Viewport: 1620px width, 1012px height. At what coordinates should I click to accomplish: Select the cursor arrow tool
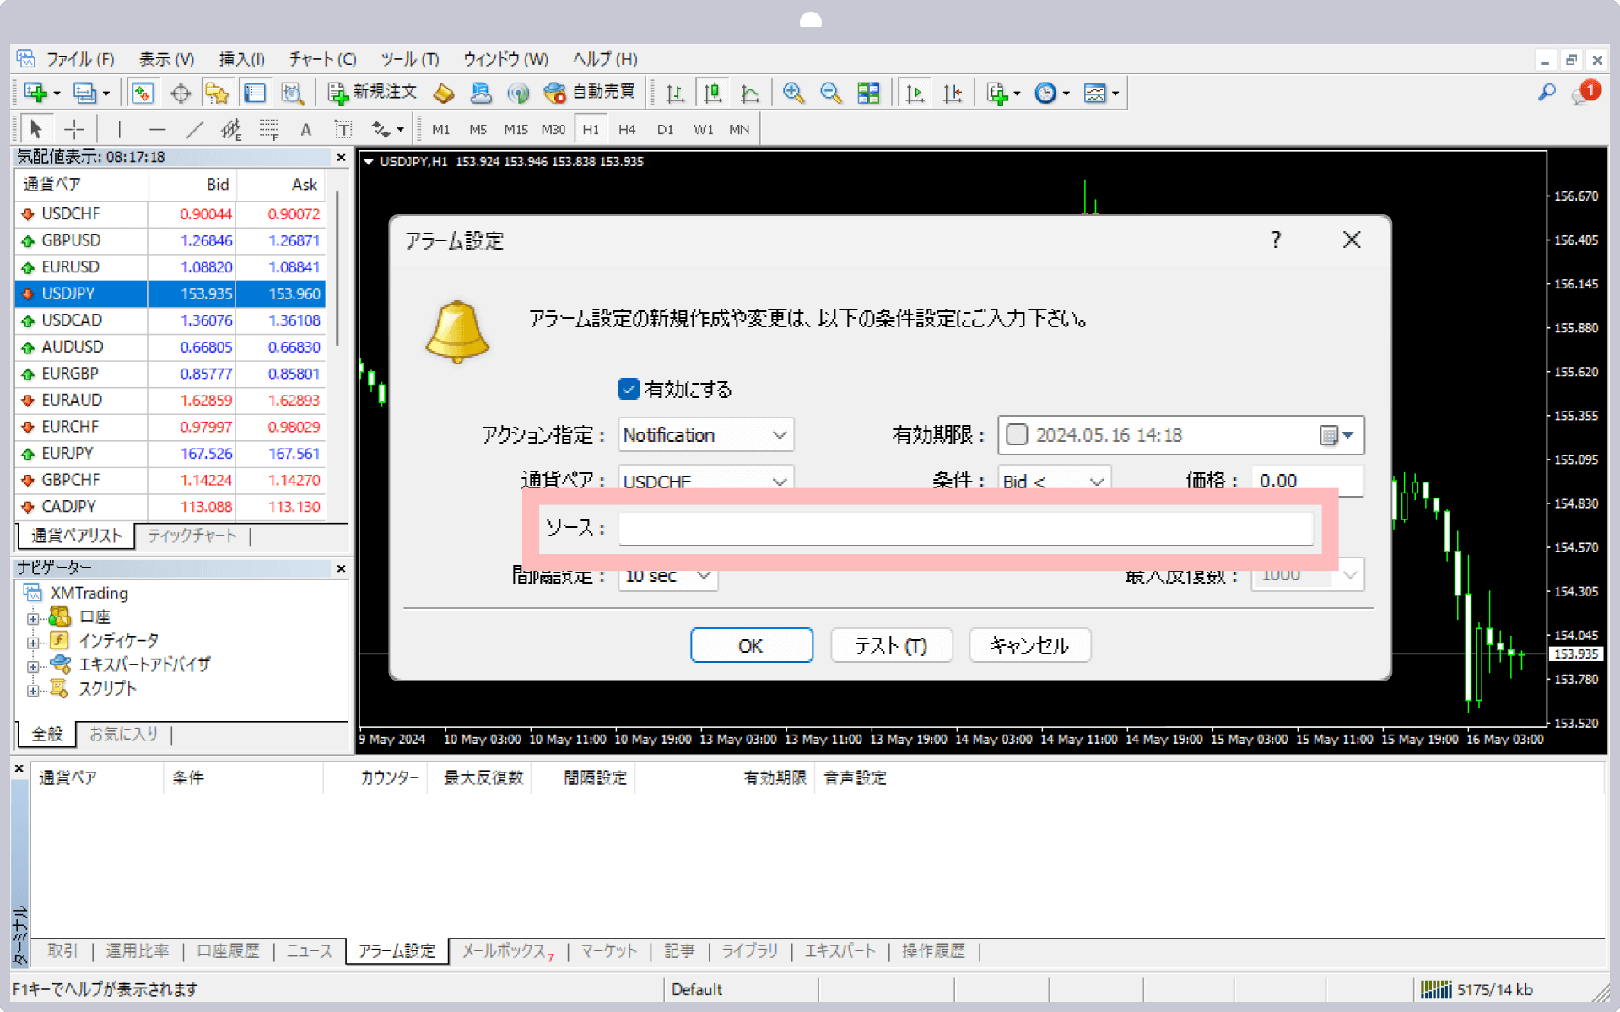35,129
